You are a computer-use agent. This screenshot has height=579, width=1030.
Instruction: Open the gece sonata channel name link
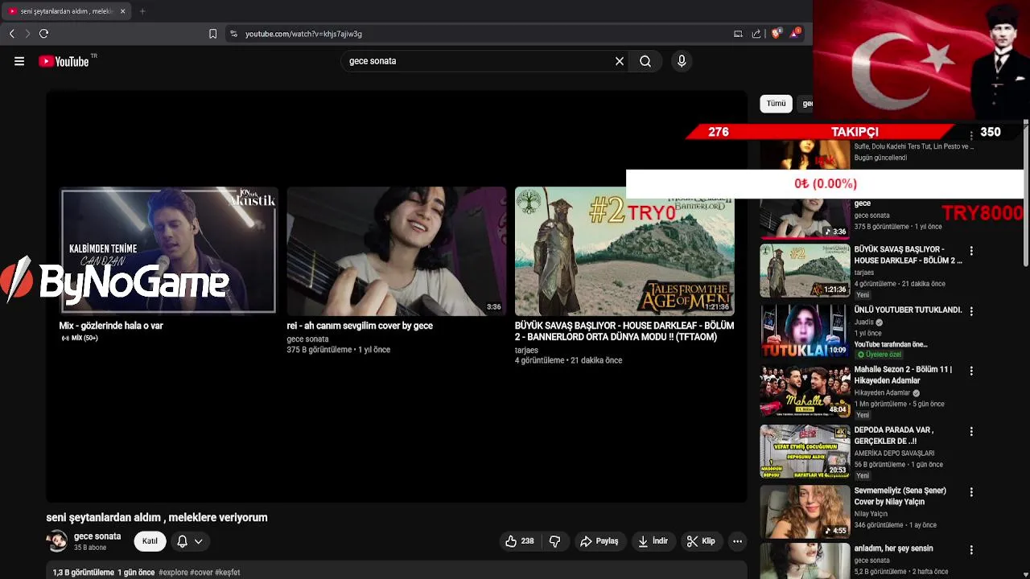point(97,536)
